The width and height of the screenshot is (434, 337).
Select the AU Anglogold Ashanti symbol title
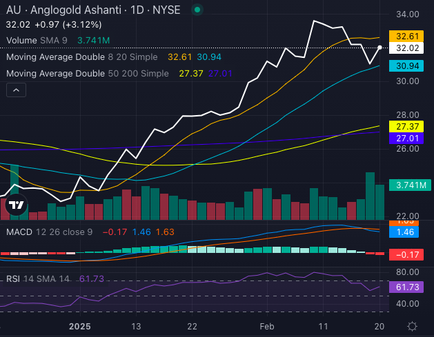pos(93,10)
